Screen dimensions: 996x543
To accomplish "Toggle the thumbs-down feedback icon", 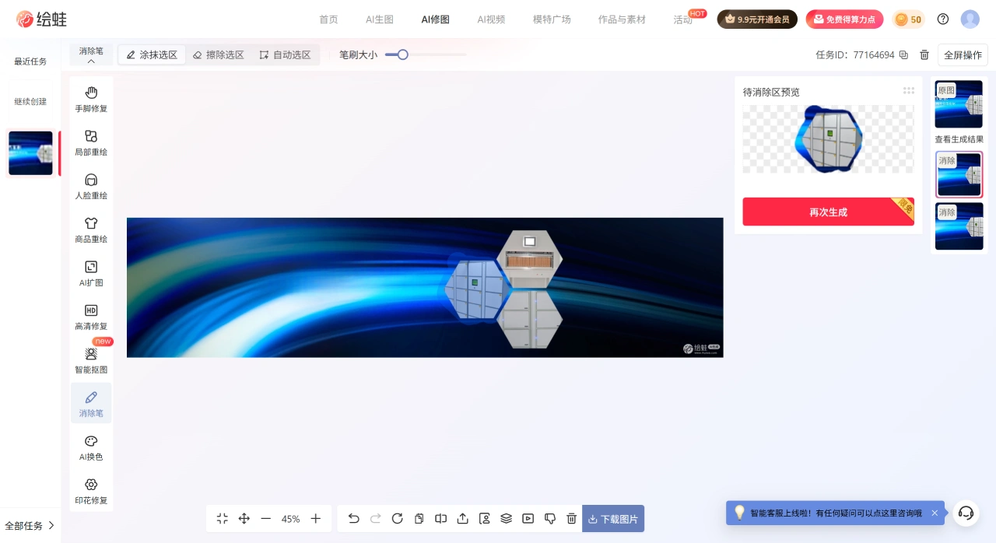I will tap(550, 518).
